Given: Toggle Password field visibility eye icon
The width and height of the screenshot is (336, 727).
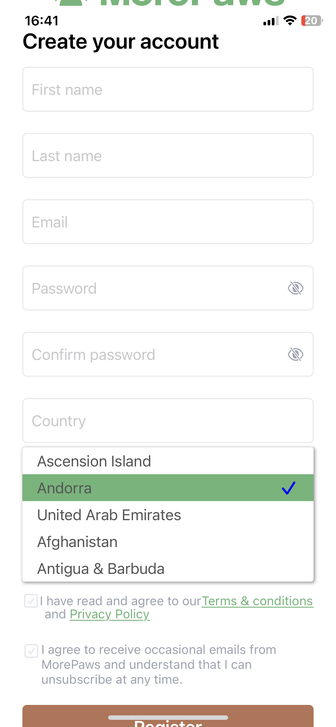Looking at the screenshot, I should 295,288.
